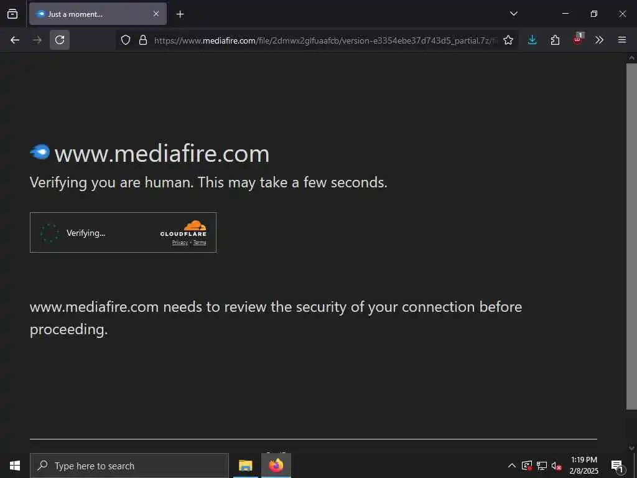
Task: Show more tools overflow chevron
Action: [x=599, y=40]
